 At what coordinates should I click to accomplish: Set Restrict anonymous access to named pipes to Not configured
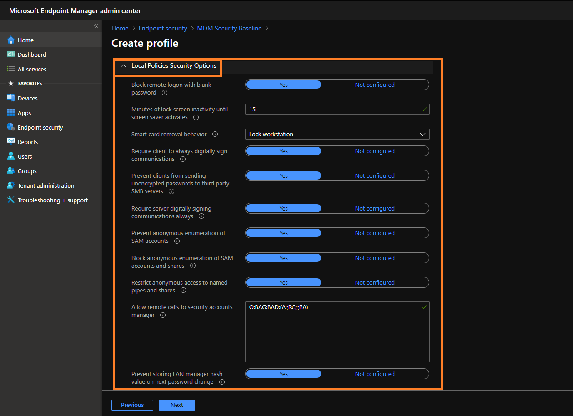click(x=375, y=282)
